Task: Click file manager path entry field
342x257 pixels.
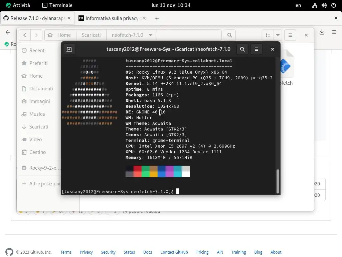Action: (189, 35)
